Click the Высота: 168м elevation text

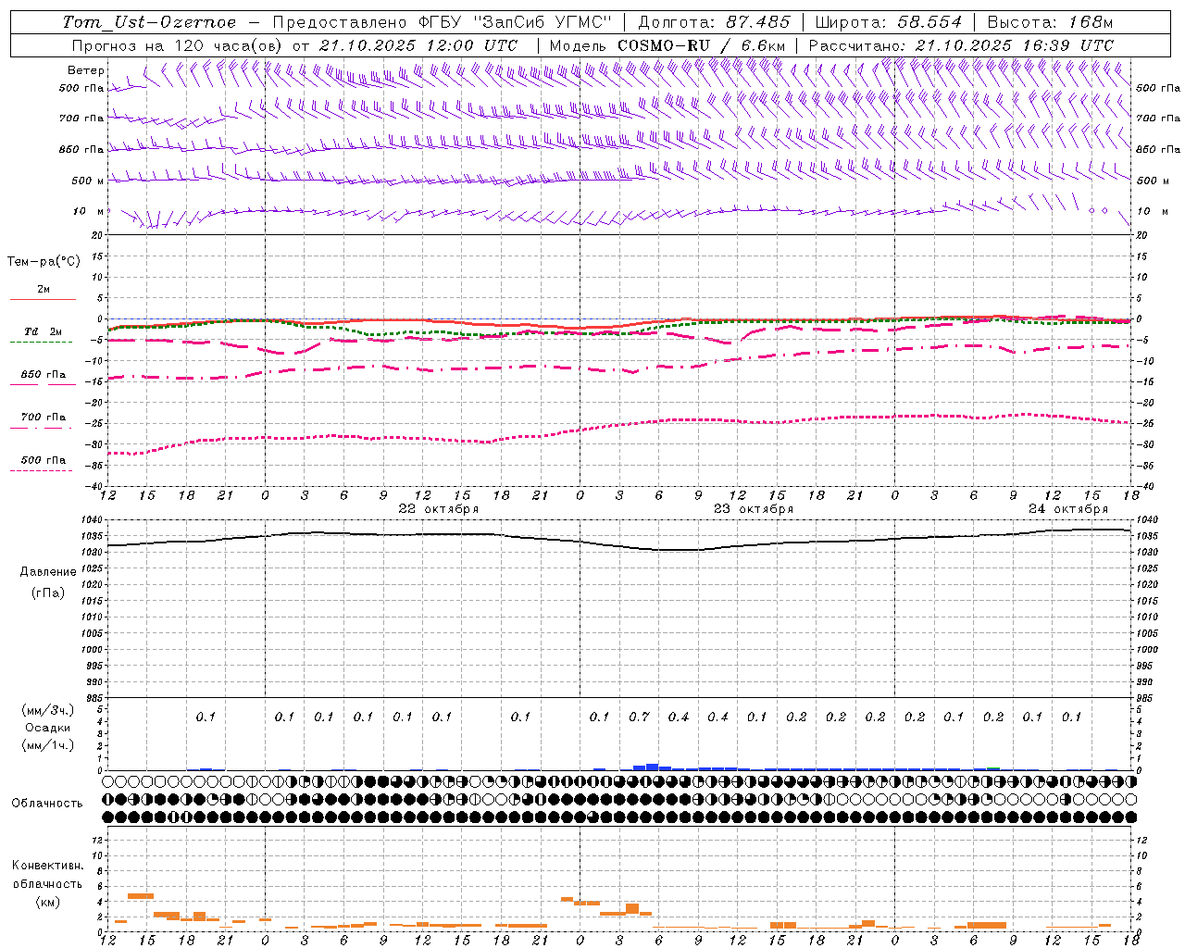[x=1050, y=22]
